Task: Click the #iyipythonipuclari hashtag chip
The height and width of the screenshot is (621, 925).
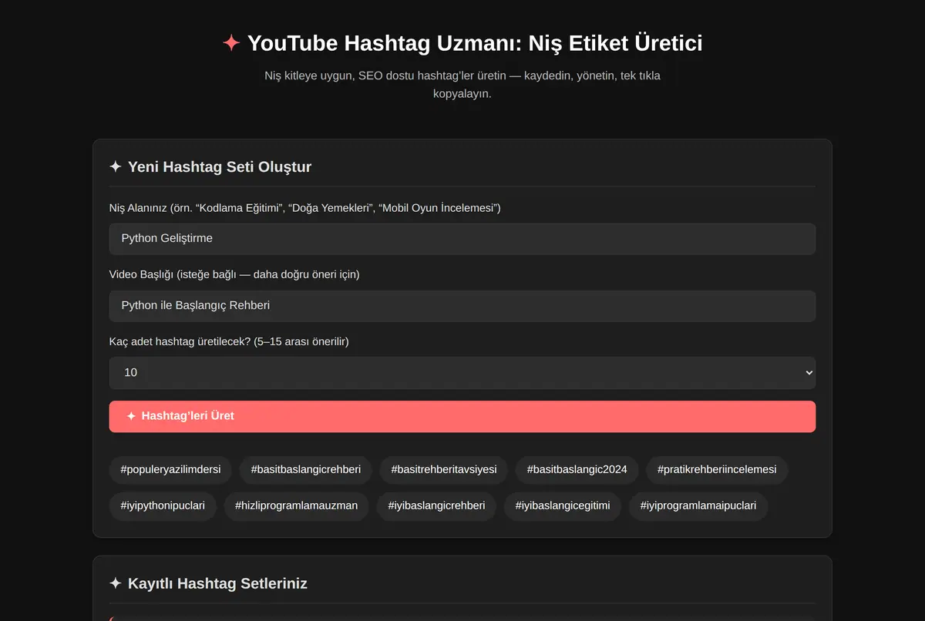Action: [163, 506]
